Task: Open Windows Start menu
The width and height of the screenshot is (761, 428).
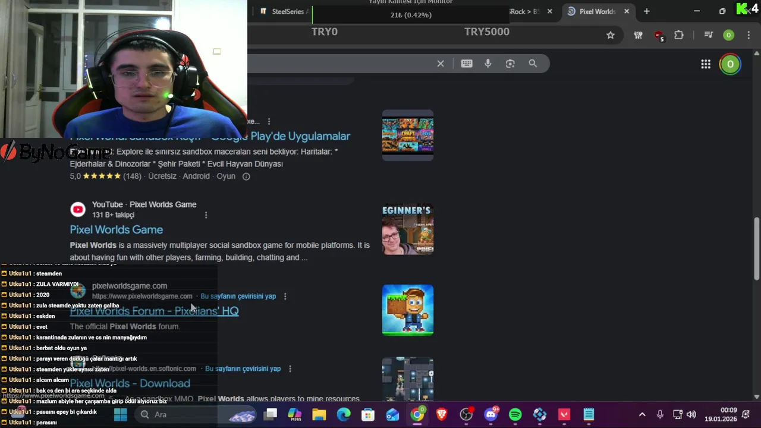Action: (121, 414)
